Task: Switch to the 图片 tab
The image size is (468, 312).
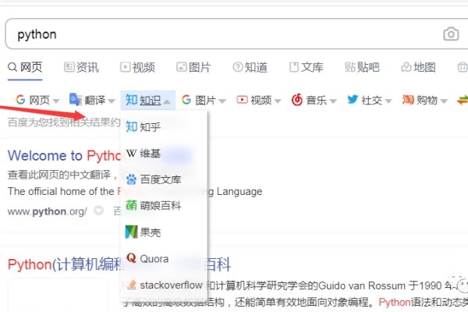Action: click(x=193, y=67)
